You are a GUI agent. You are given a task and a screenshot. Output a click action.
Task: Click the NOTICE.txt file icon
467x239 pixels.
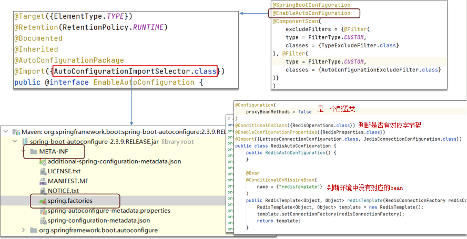pos(43,191)
